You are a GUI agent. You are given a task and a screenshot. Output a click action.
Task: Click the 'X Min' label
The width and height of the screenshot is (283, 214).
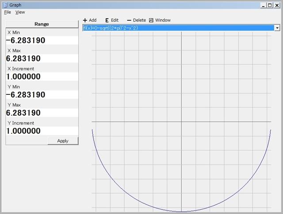point(14,32)
